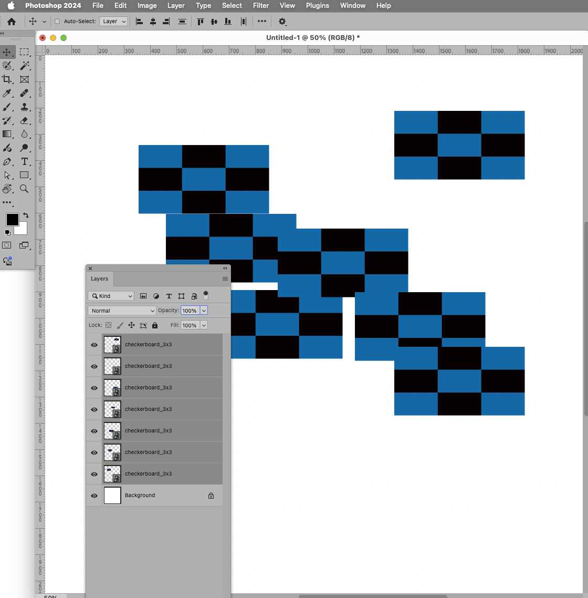
Task: Activate the Eyedropper tool
Action: [x=7, y=93]
